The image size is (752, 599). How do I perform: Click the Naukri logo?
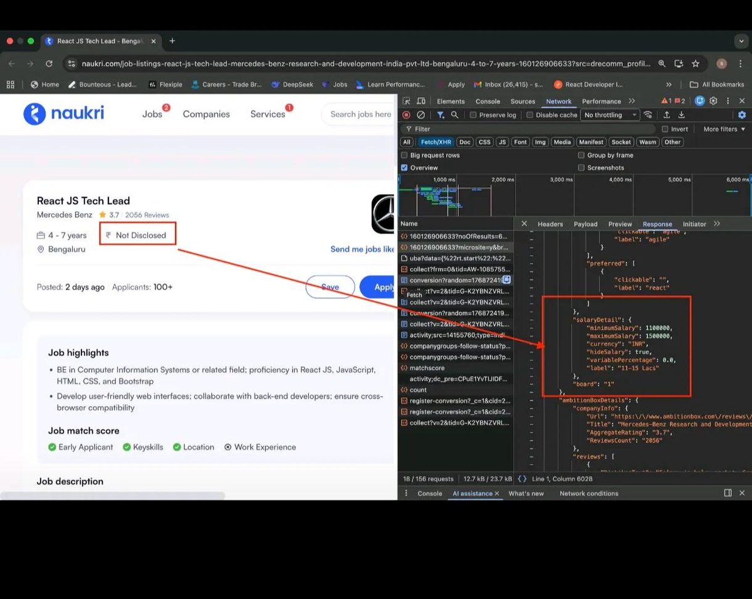[x=63, y=113]
